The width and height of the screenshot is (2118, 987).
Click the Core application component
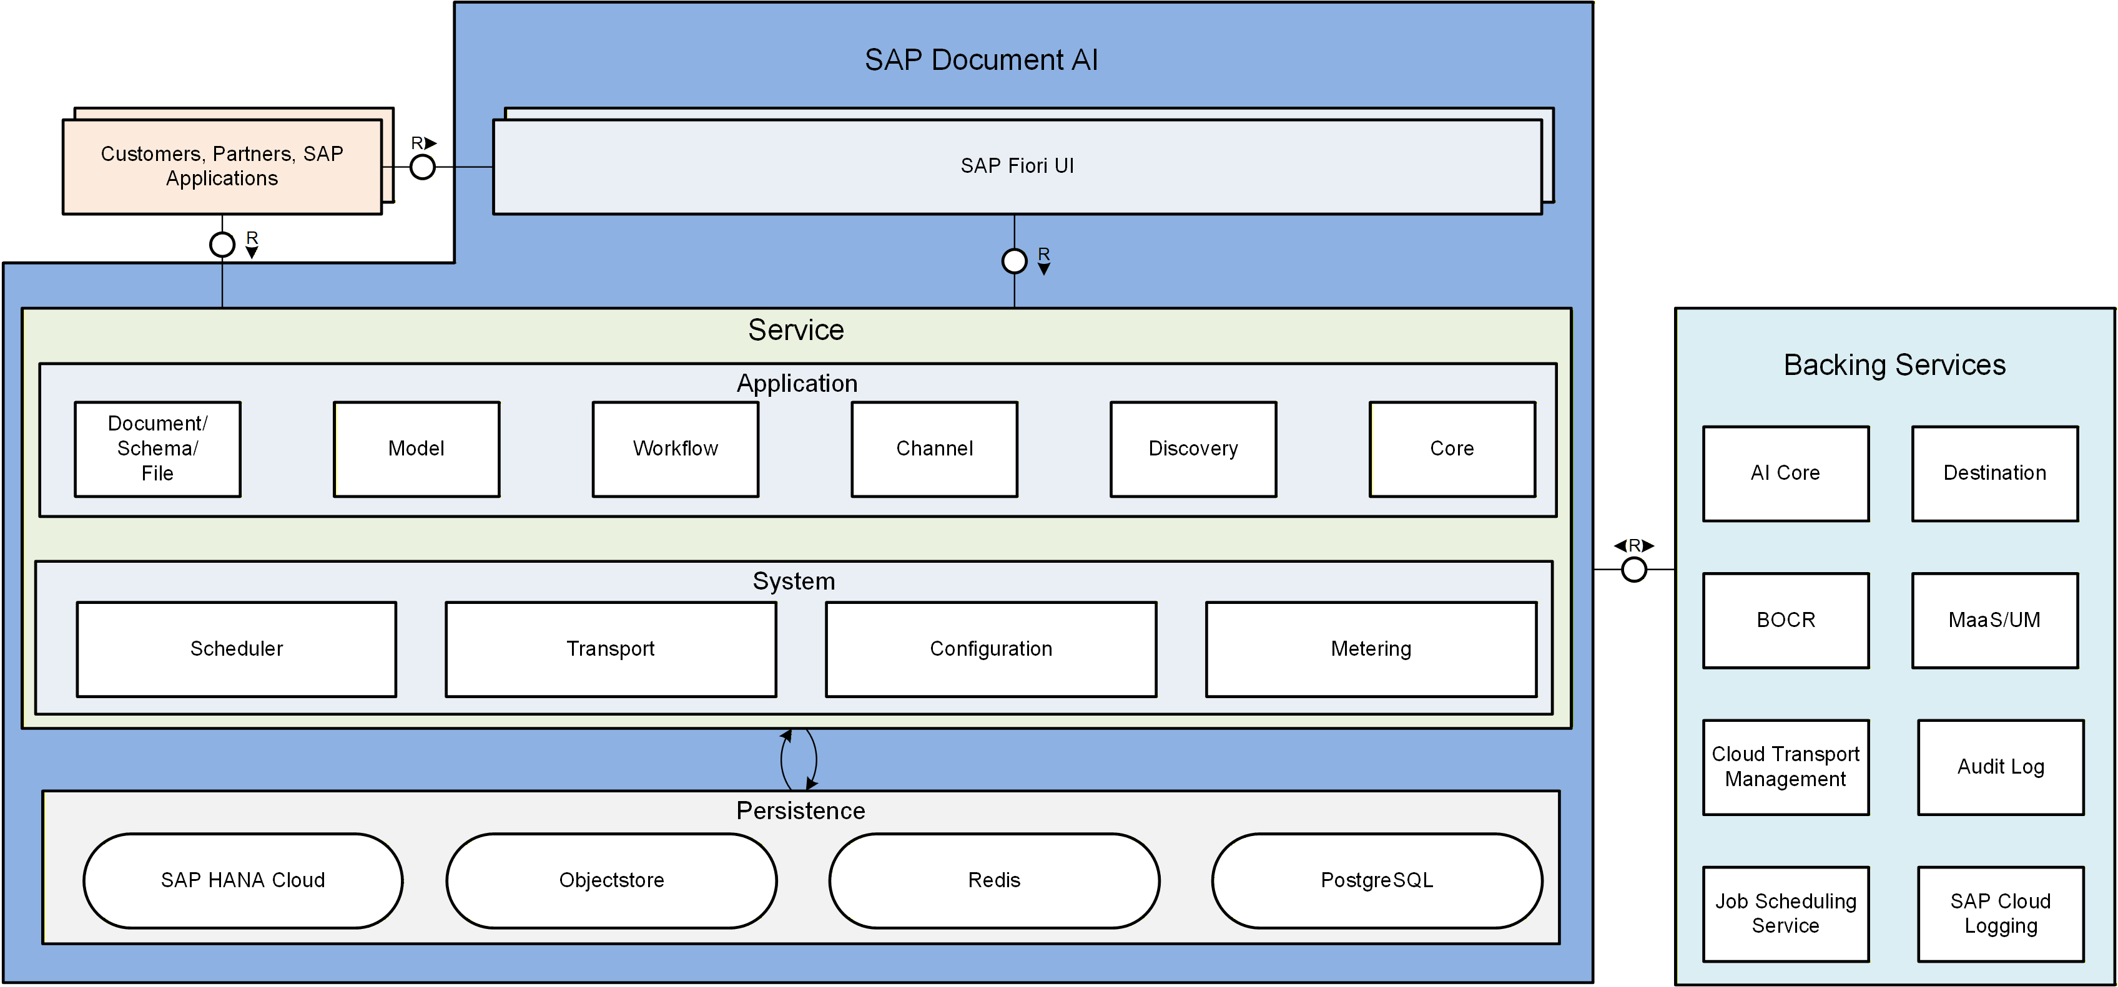(1452, 449)
